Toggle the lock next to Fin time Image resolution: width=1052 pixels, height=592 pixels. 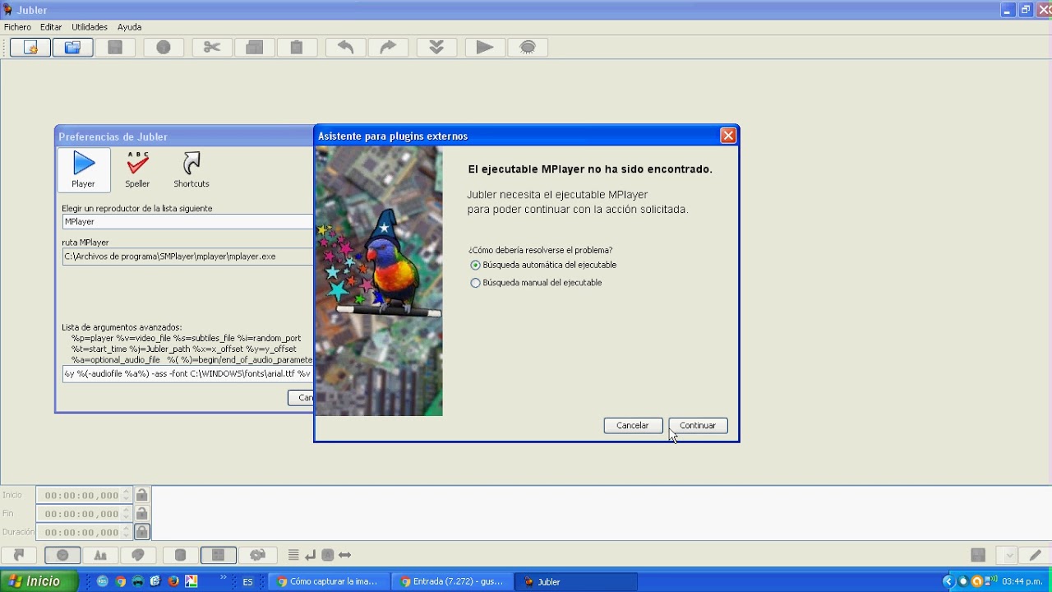(142, 514)
